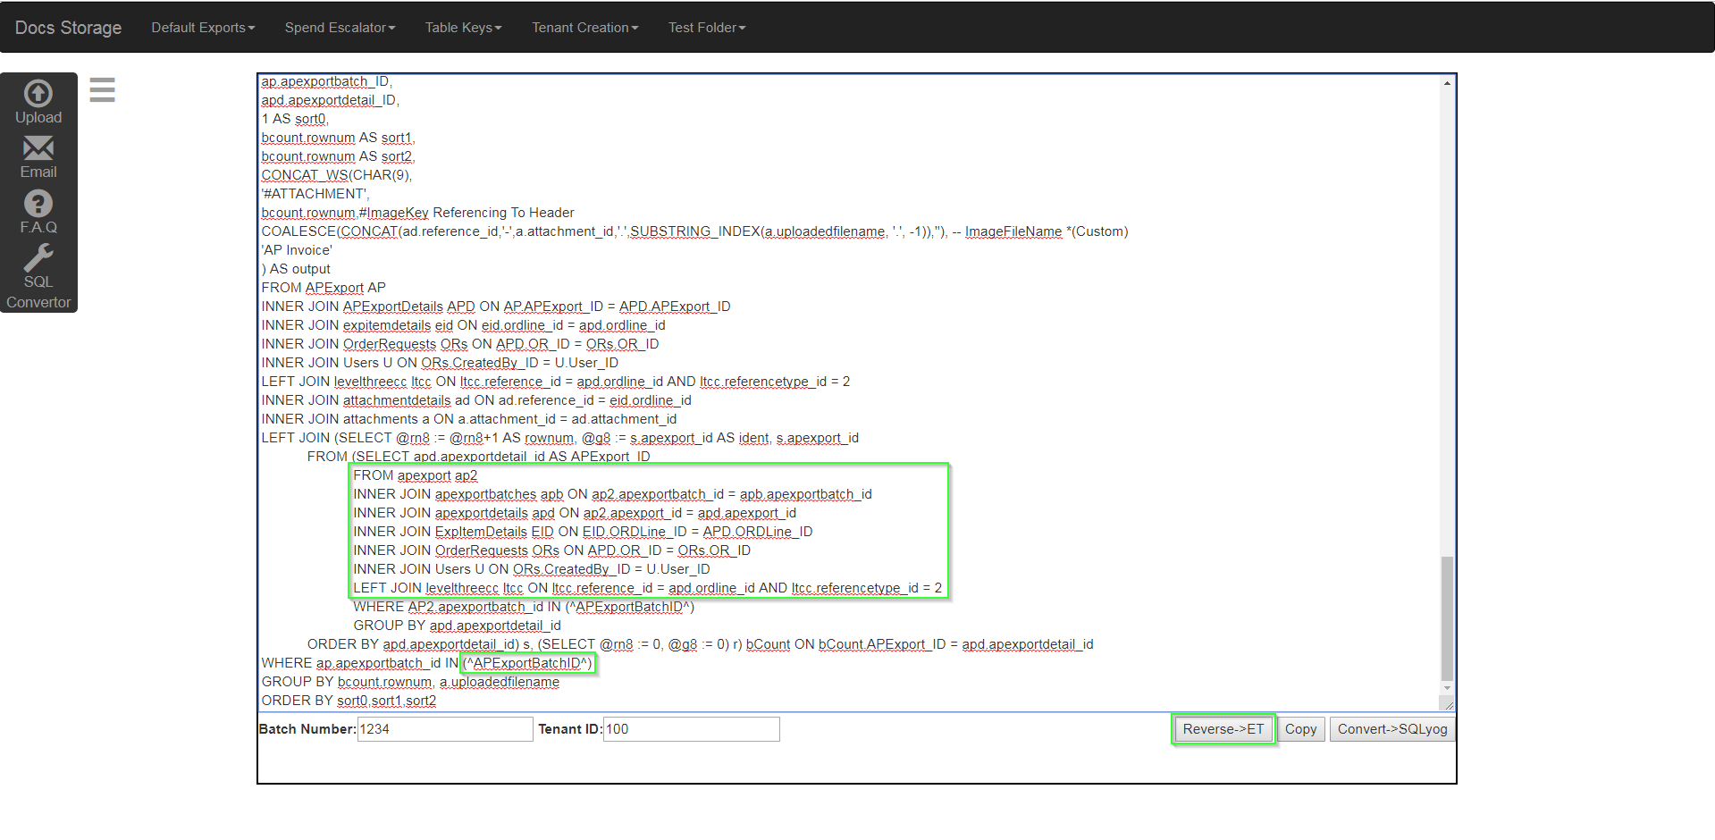1715x840 pixels.
Task: Open the F.A.Q question mark icon
Action: pyautogui.click(x=38, y=203)
